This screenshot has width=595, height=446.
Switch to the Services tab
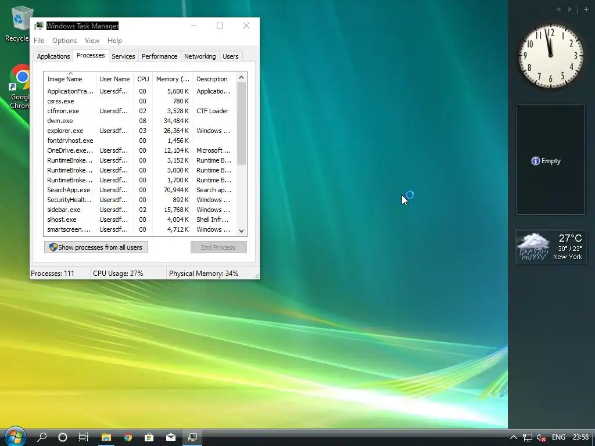123,56
